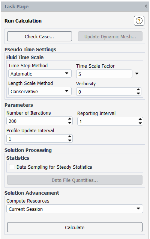The width and height of the screenshot is (150, 239).
Task: Open the Time Scale Factor options arrow
Action: (137, 74)
